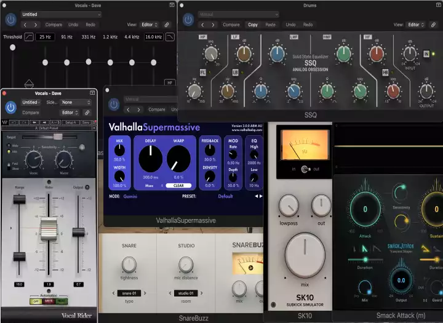443x323 pixels.
Task: Click the Supermassive Gemini mode value
Action: tap(130, 196)
